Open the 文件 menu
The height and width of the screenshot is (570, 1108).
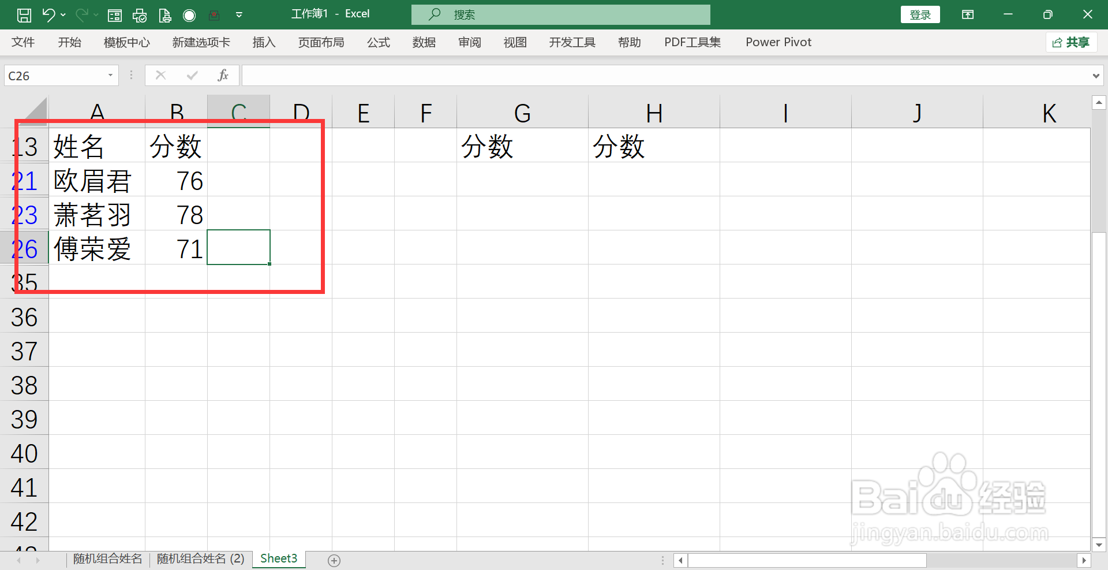click(x=23, y=42)
